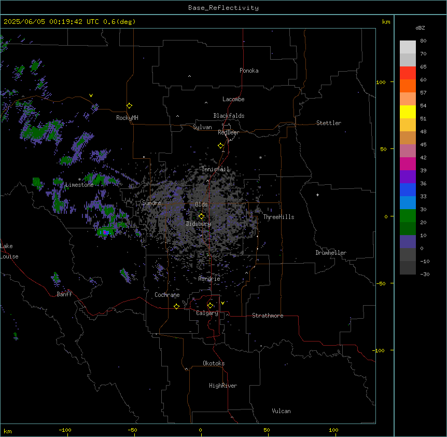Click the Drumheller label
Image resolution: width=447 pixels, height=437 pixels.
click(331, 253)
